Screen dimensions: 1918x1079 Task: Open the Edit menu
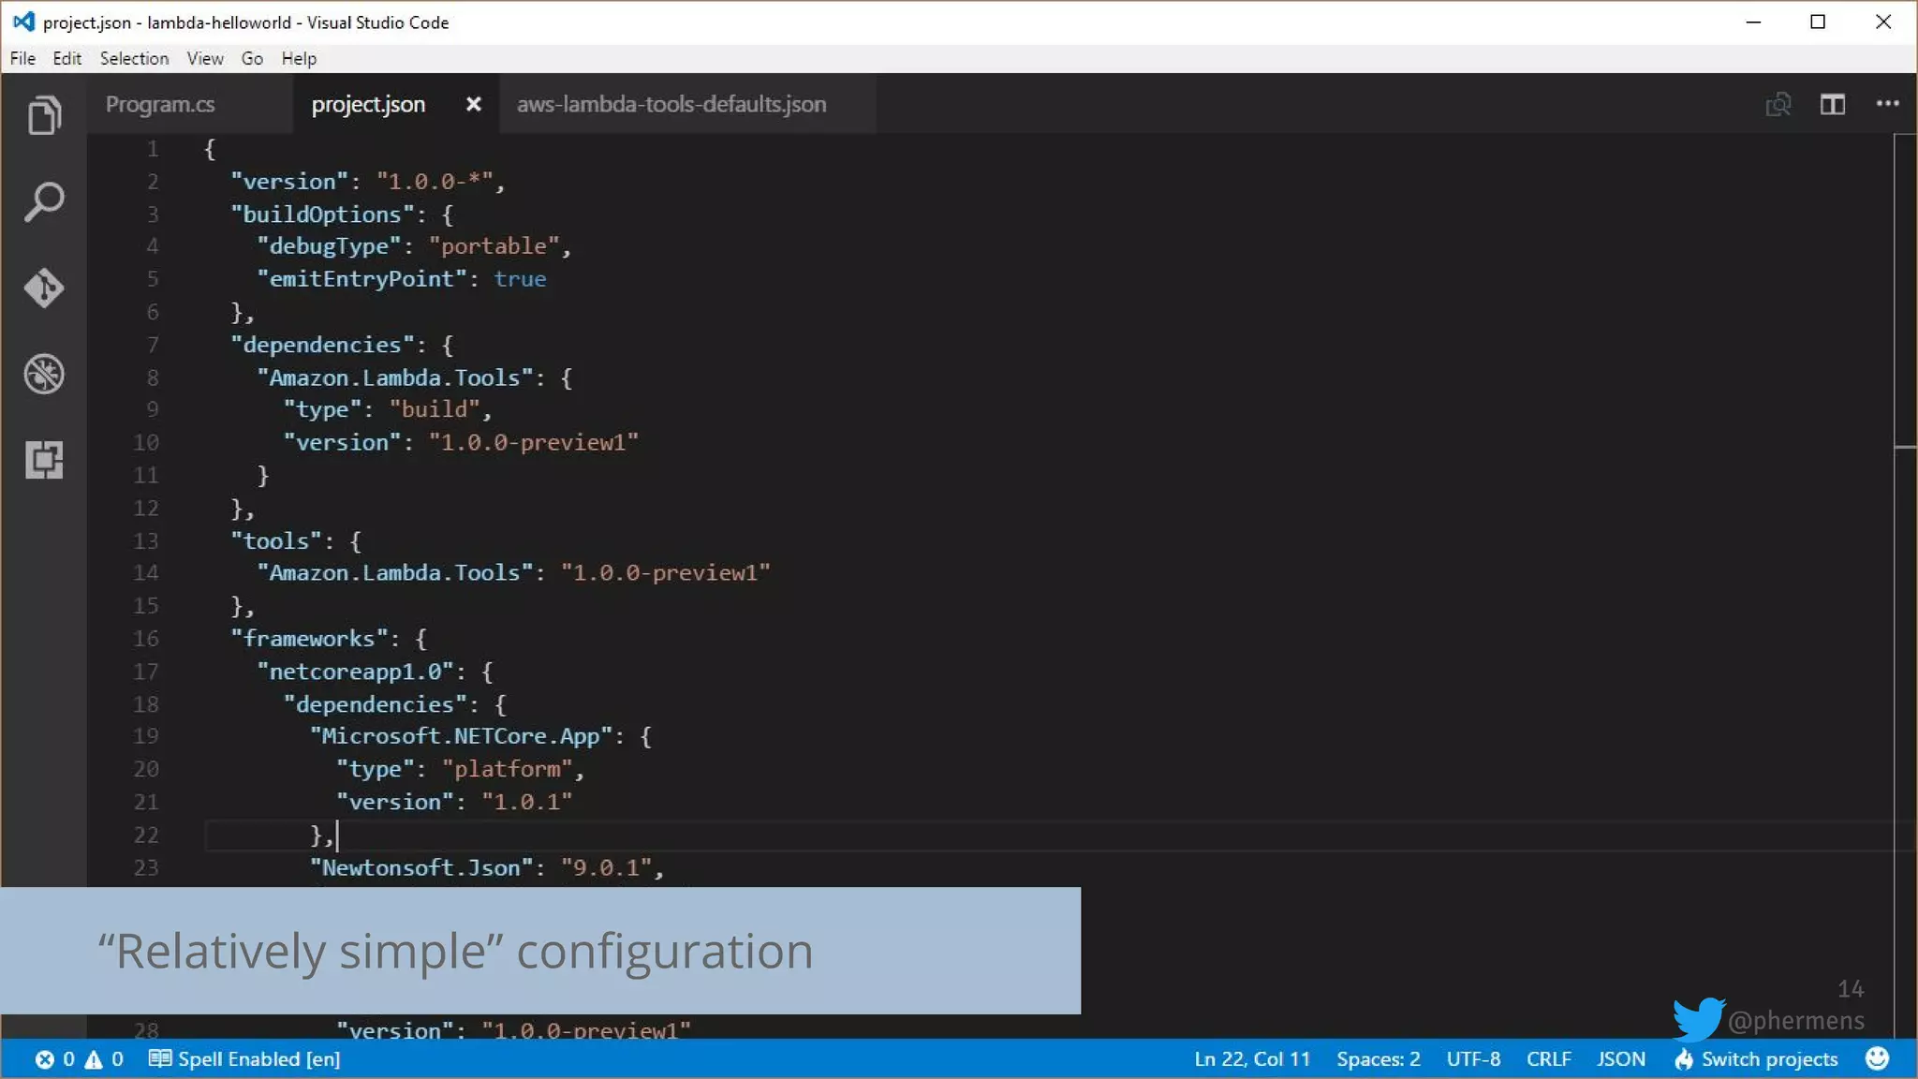(x=66, y=58)
